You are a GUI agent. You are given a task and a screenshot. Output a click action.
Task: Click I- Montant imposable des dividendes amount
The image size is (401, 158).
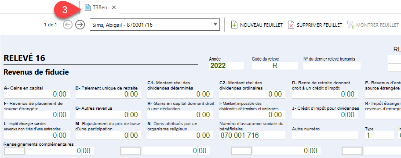point(252,115)
